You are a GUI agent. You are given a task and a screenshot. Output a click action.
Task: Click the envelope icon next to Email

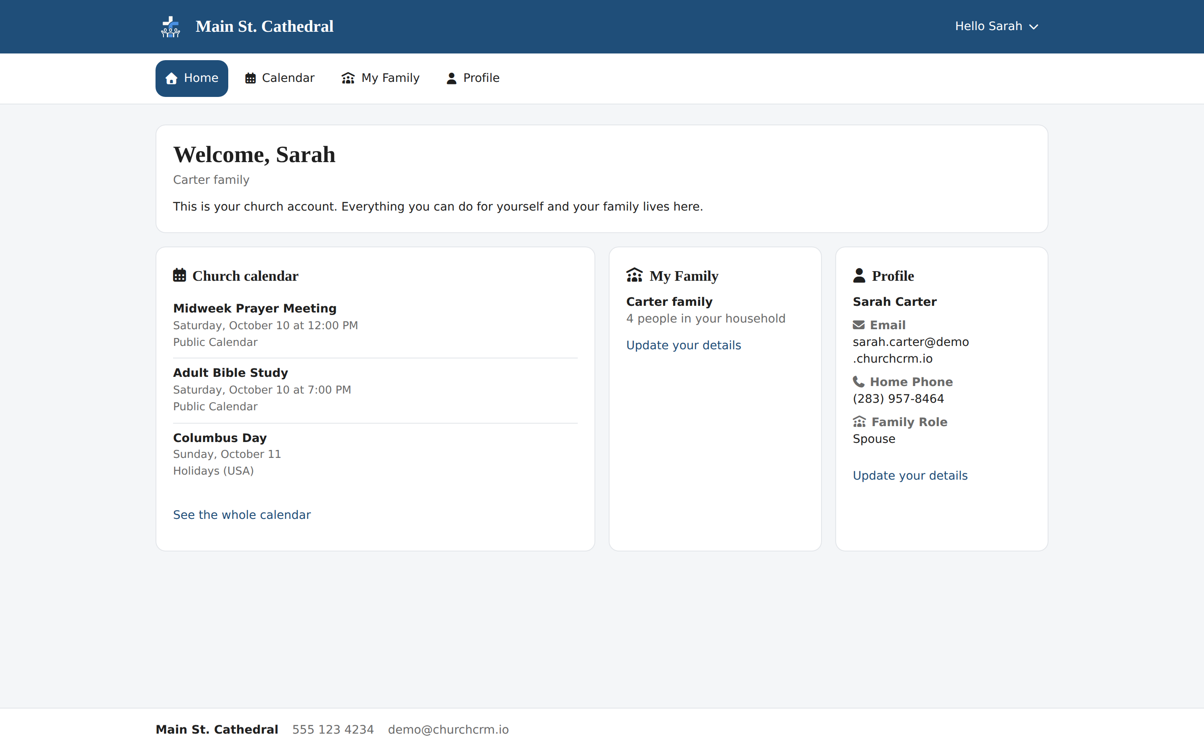click(x=859, y=325)
